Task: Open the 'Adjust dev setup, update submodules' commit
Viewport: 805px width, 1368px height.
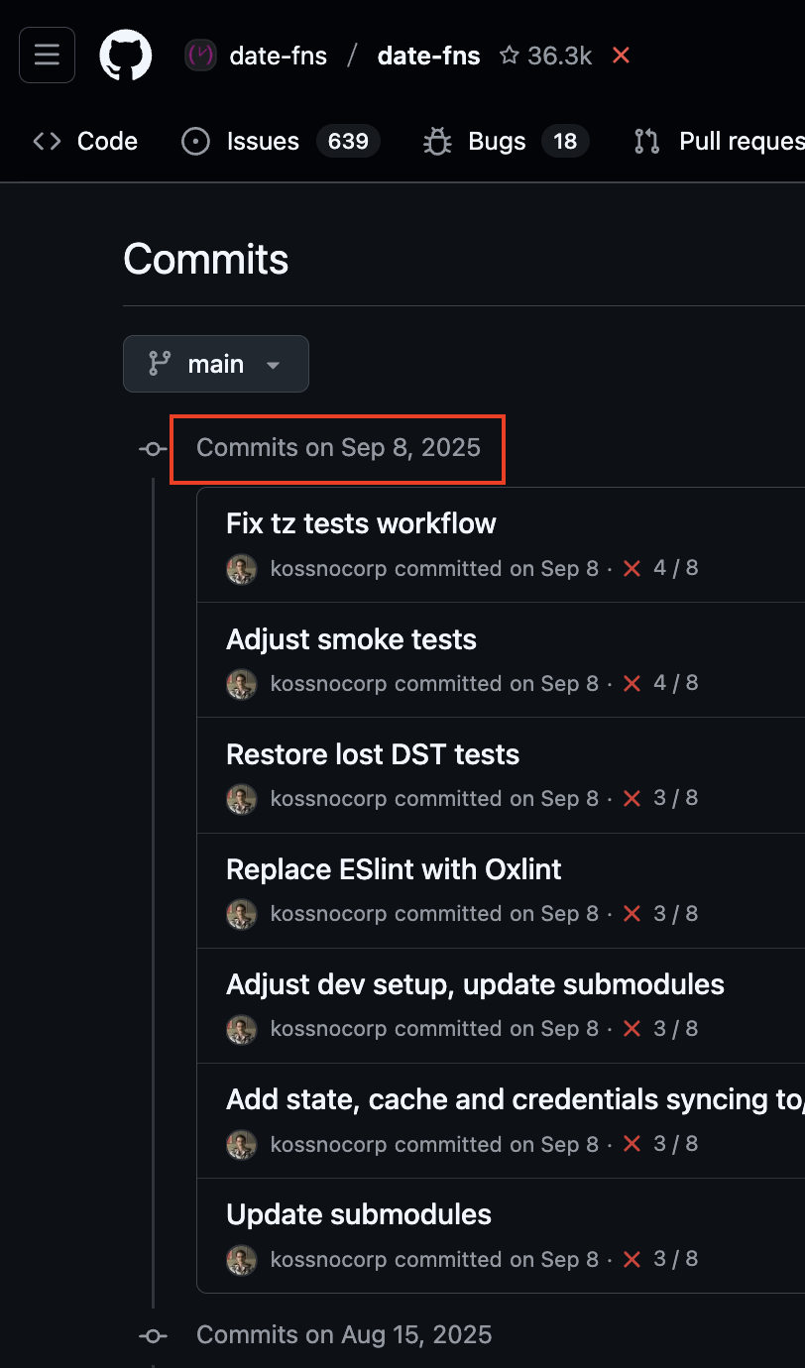Action: [475, 984]
